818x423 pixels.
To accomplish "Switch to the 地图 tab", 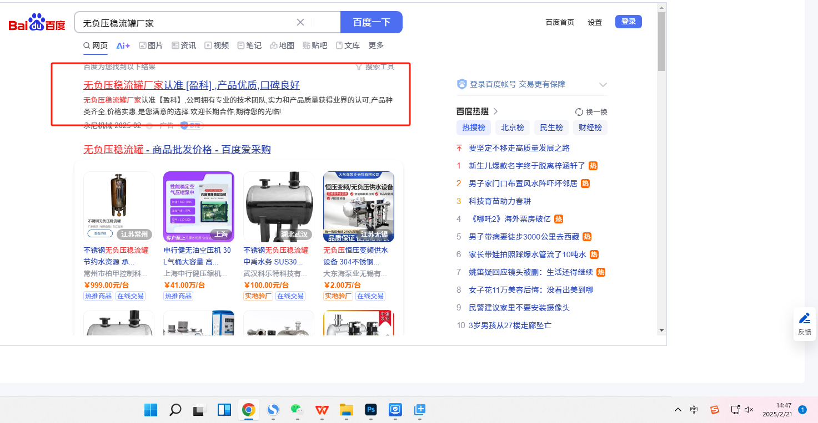I will coord(282,45).
